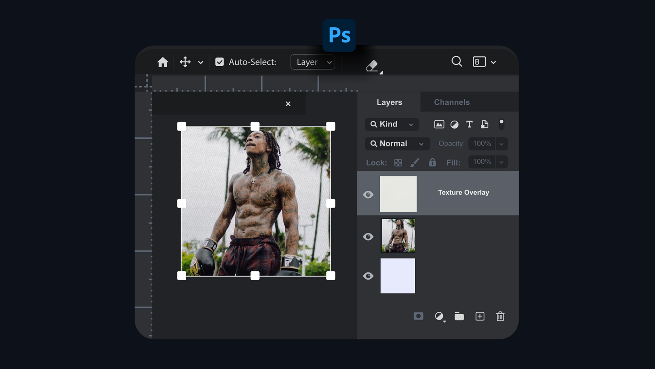Uncheck the Auto-Select checkbox
This screenshot has width=655, height=369.
219,62
